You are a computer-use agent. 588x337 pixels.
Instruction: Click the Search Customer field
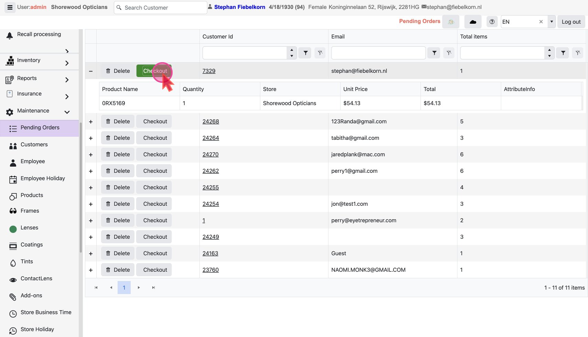pyautogui.click(x=161, y=8)
